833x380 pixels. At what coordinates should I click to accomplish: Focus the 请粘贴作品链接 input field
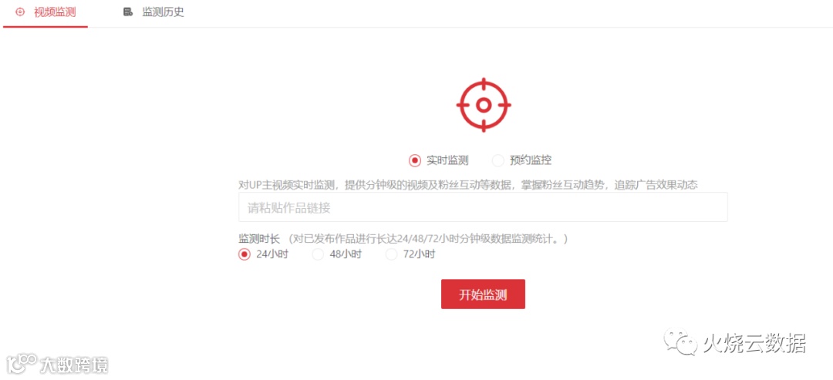pos(483,207)
